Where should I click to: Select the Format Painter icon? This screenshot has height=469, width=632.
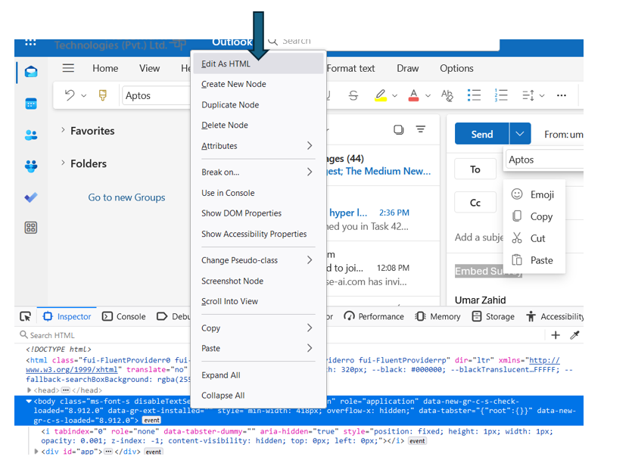point(103,95)
